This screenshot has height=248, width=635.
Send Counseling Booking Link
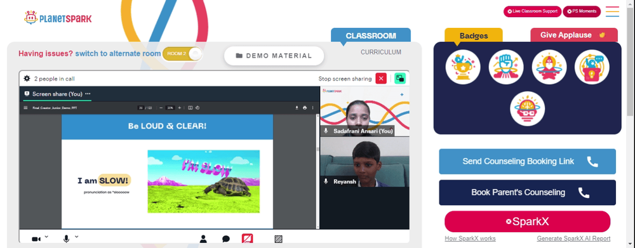[x=527, y=162]
